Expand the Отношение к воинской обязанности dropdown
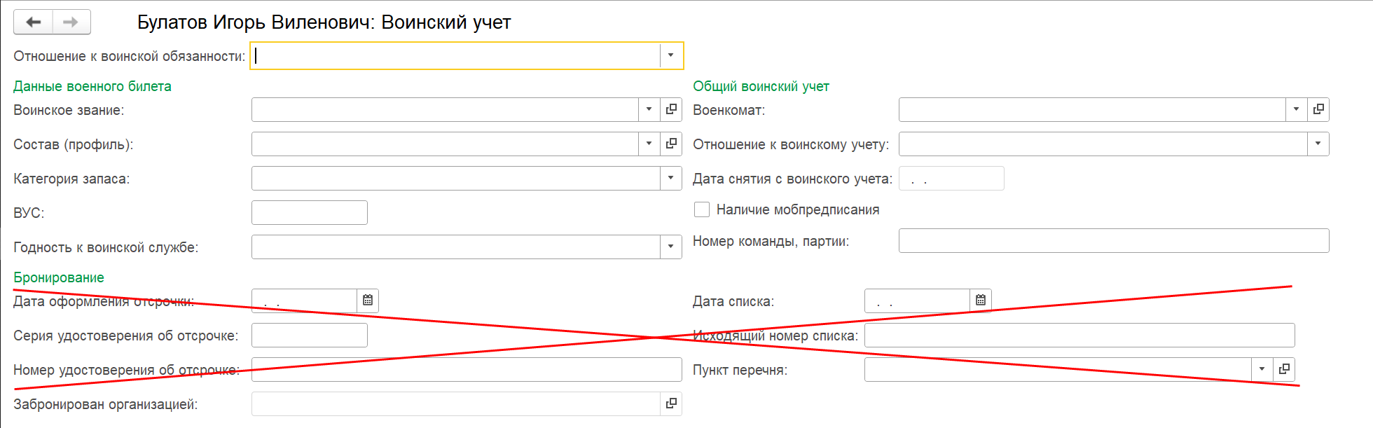 tap(671, 55)
